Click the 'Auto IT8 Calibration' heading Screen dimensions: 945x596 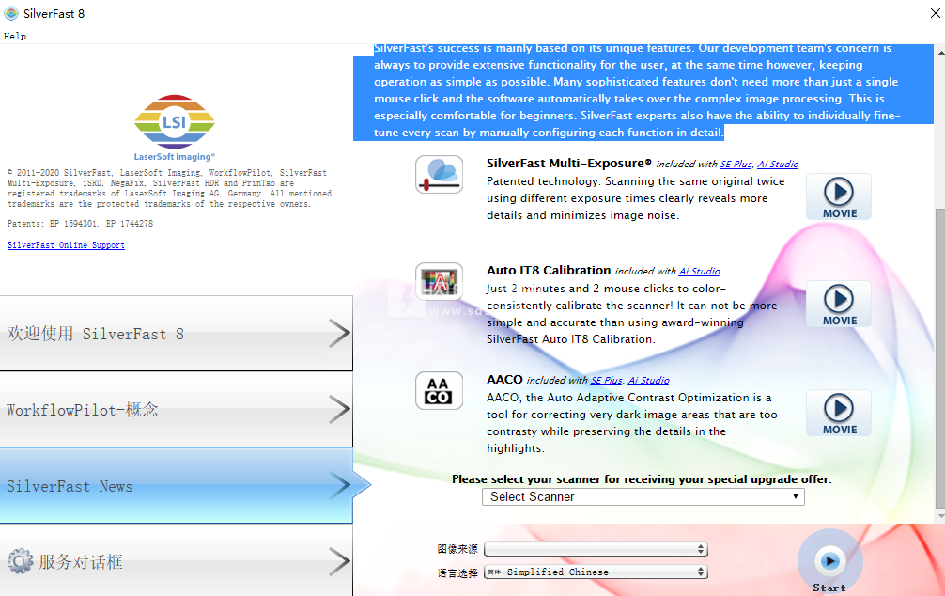click(x=549, y=270)
